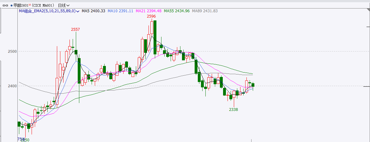This screenshot has height=142, width=370.
Task: Open the 日线 period dropdown
Action: pyautogui.click(x=64, y=5)
